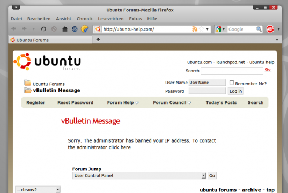
Task: Click the Ubuntu forums logo
Action: (47, 62)
